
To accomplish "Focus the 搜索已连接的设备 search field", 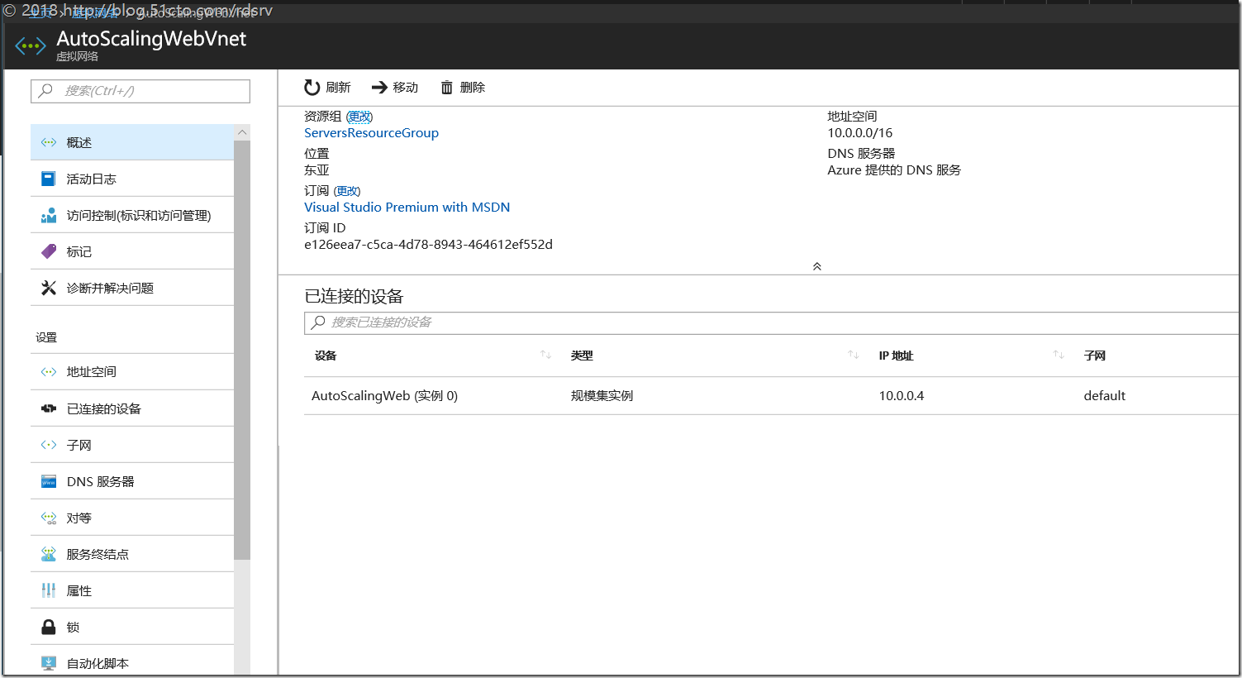I will (771, 322).
